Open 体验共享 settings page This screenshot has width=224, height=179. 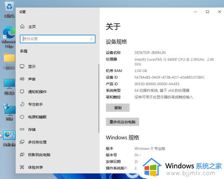click(57, 167)
